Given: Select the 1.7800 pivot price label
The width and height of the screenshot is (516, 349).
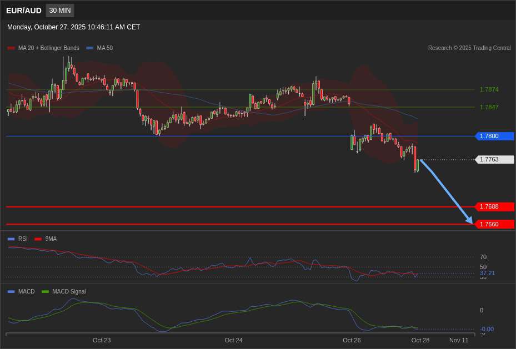Looking at the screenshot, I should tap(495, 136).
